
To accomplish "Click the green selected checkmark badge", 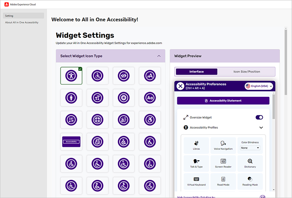I will (x=80, y=69).
